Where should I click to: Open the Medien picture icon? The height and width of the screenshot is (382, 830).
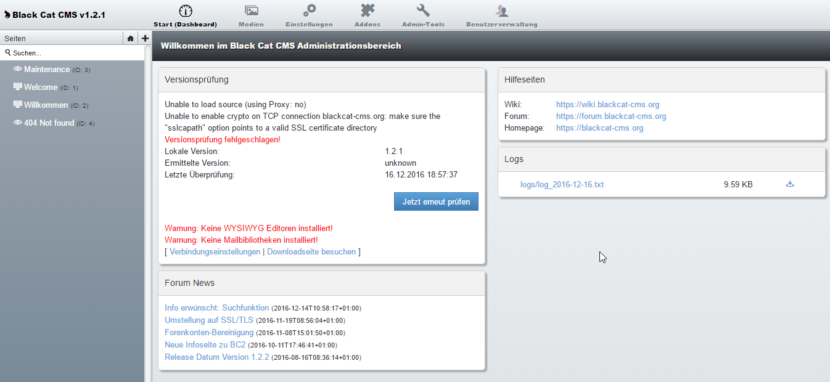251,10
